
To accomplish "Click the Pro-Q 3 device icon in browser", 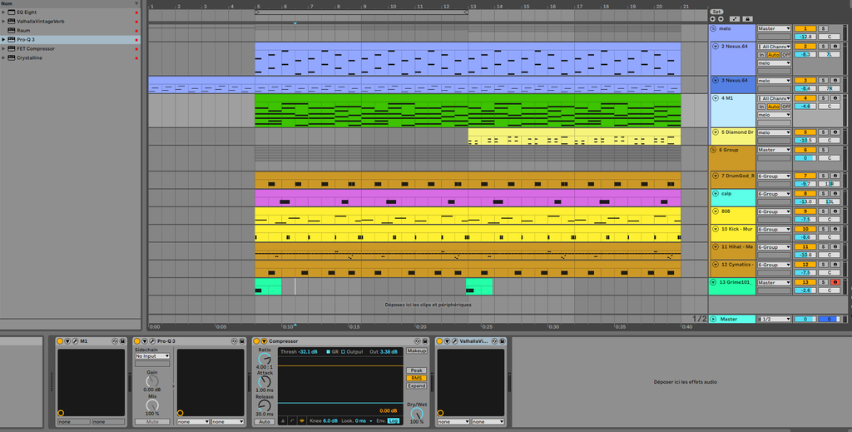I will [11, 40].
